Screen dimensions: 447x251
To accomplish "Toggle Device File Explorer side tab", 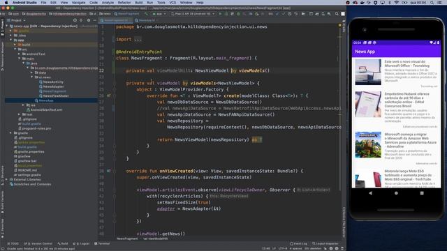I will pyautogui.click(x=344, y=222).
